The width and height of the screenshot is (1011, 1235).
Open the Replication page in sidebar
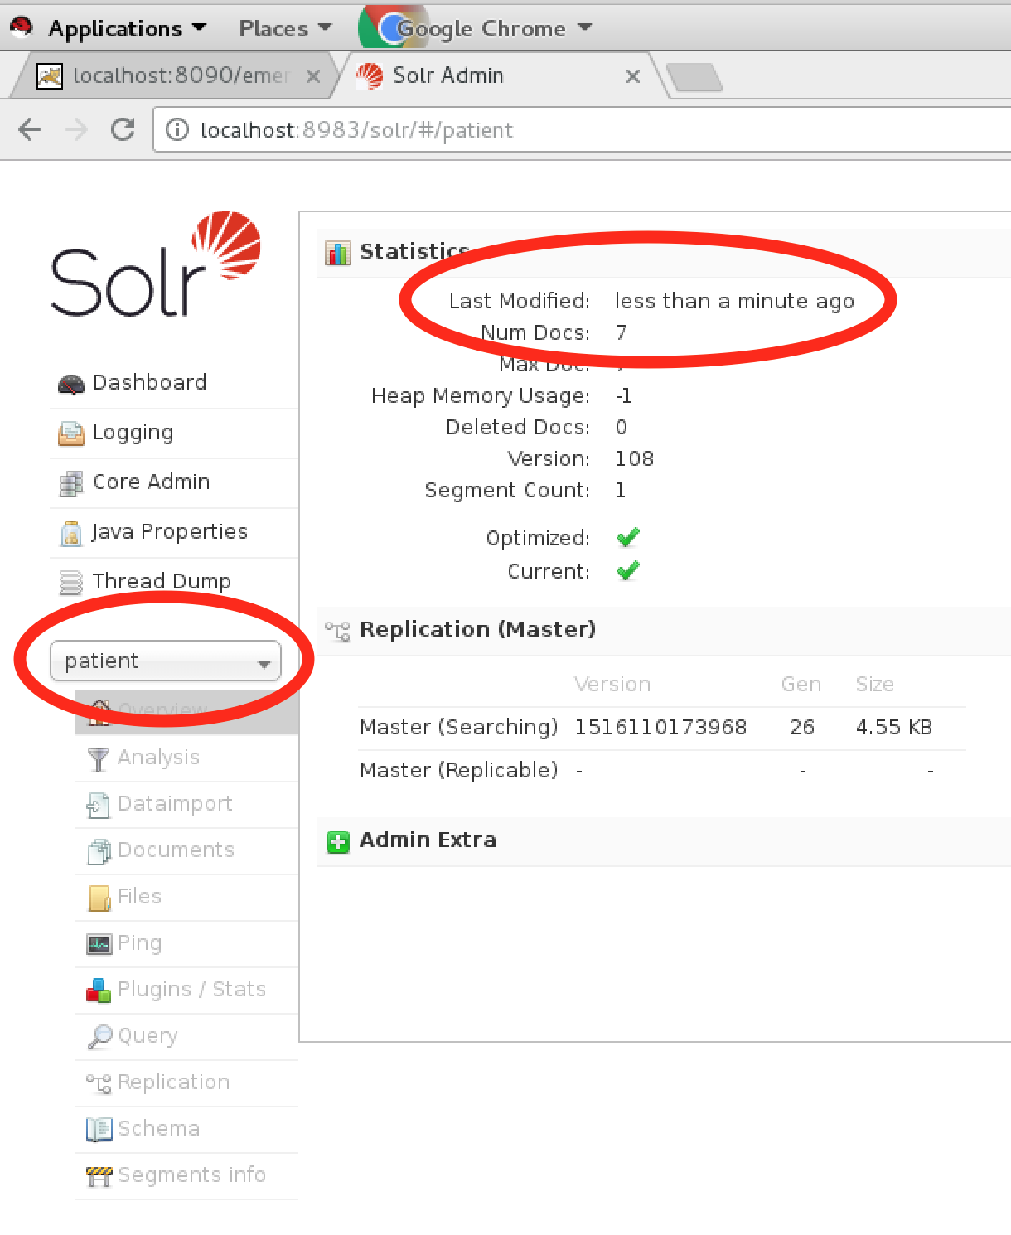[173, 1082]
